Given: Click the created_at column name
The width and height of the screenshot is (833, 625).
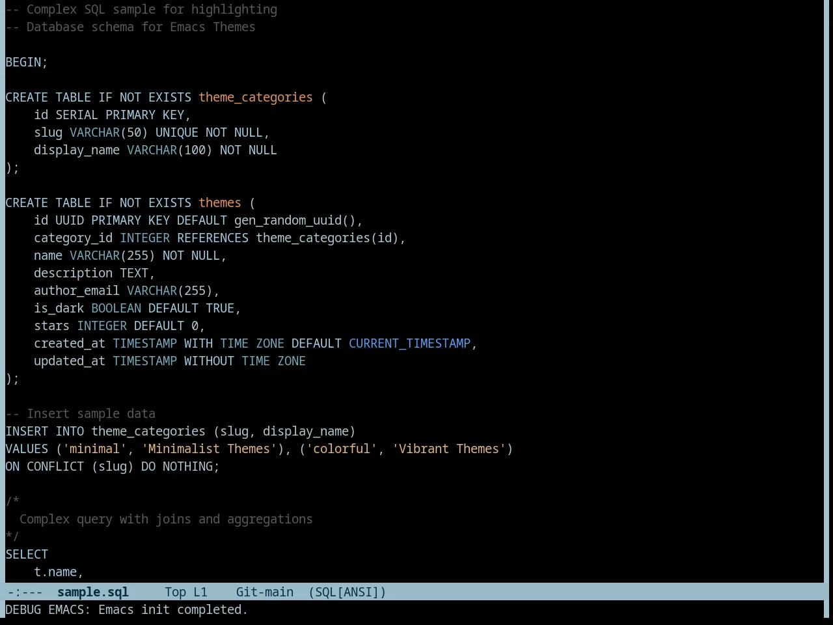Looking at the screenshot, I should (x=70, y=343).
